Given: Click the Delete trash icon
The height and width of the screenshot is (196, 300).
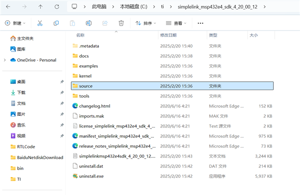Looking at the screenshot, I should 121,23.
